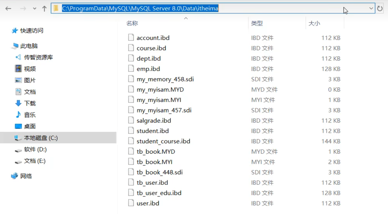Open the 图片 library folder

tap(25, 80)
